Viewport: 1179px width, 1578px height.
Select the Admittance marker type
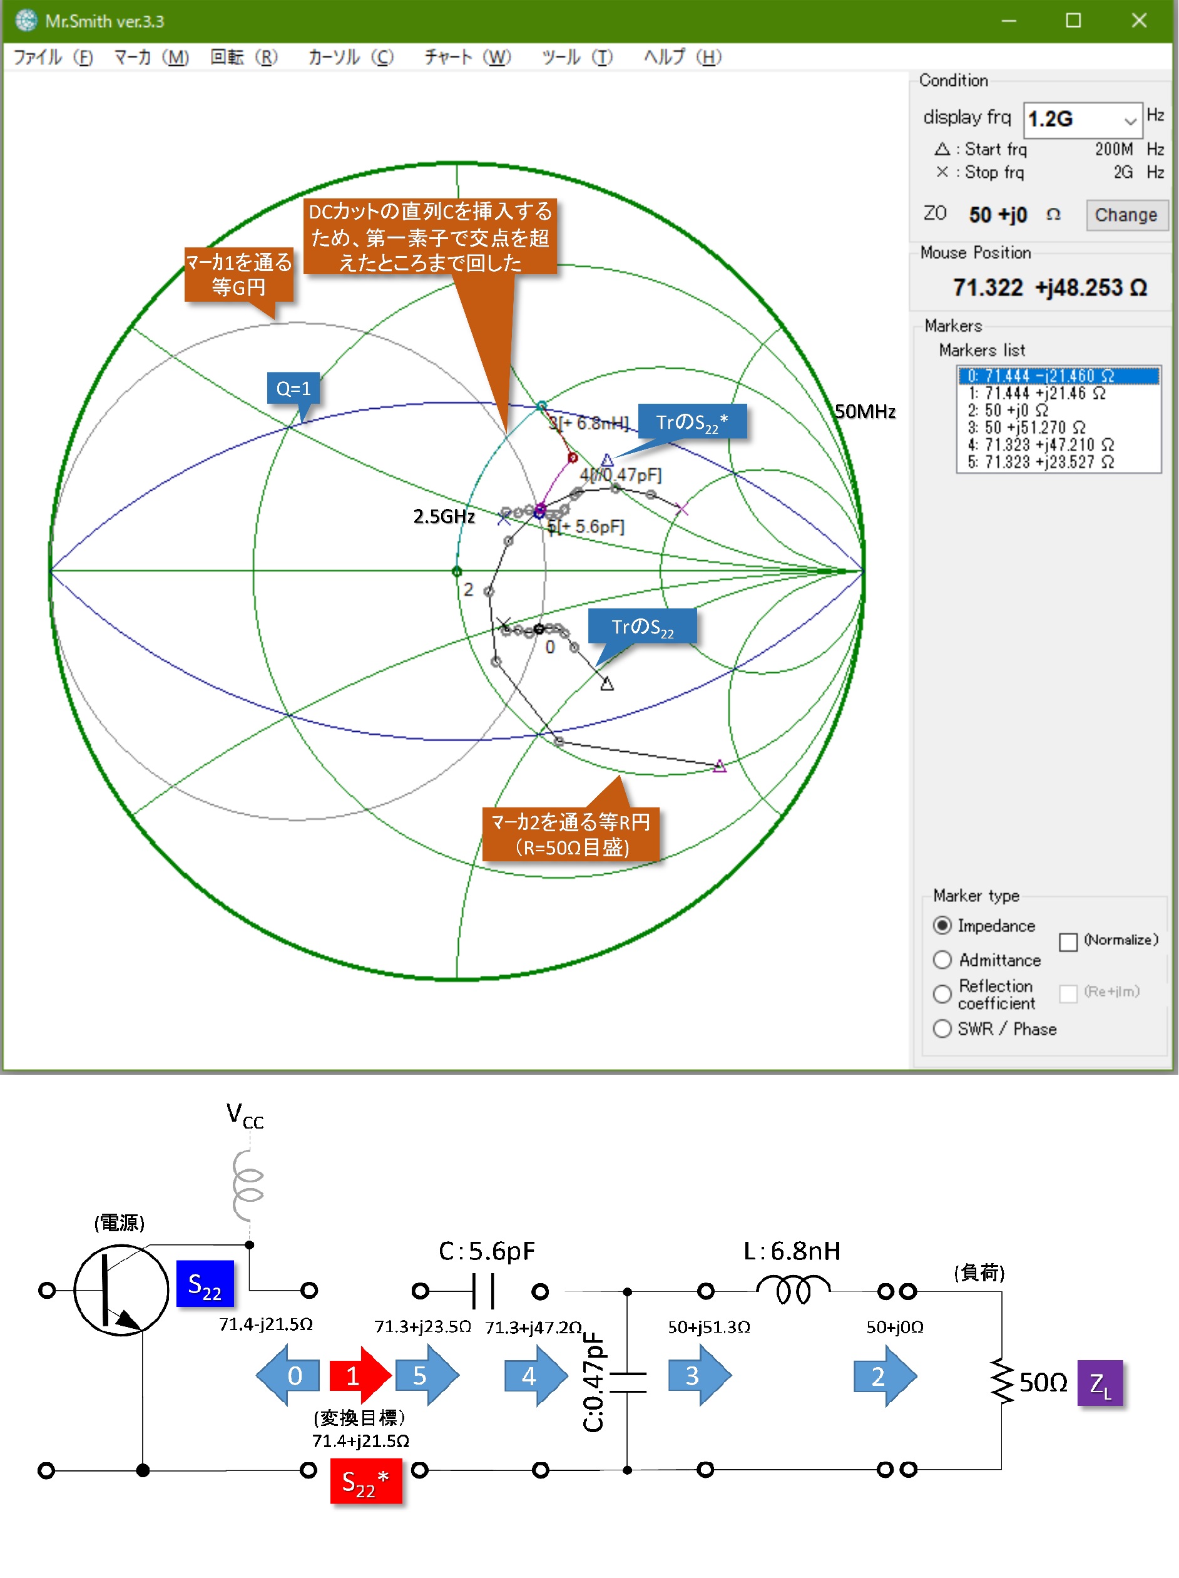(x=942, y=960)
